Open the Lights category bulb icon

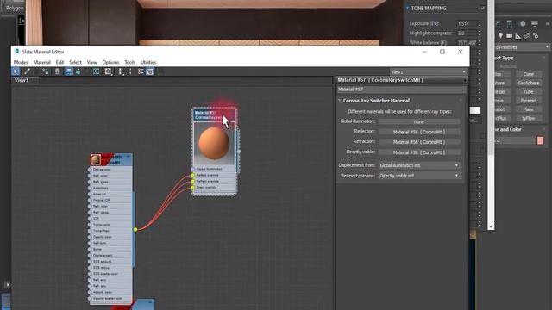pos(500,35)
